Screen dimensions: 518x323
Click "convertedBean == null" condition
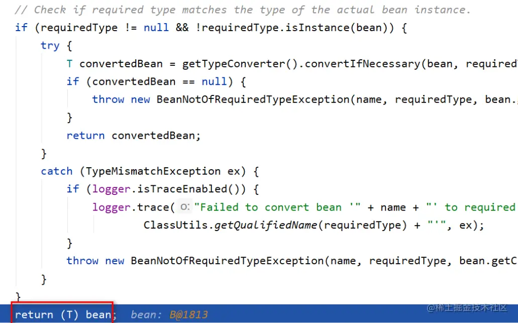pos(160,81)
